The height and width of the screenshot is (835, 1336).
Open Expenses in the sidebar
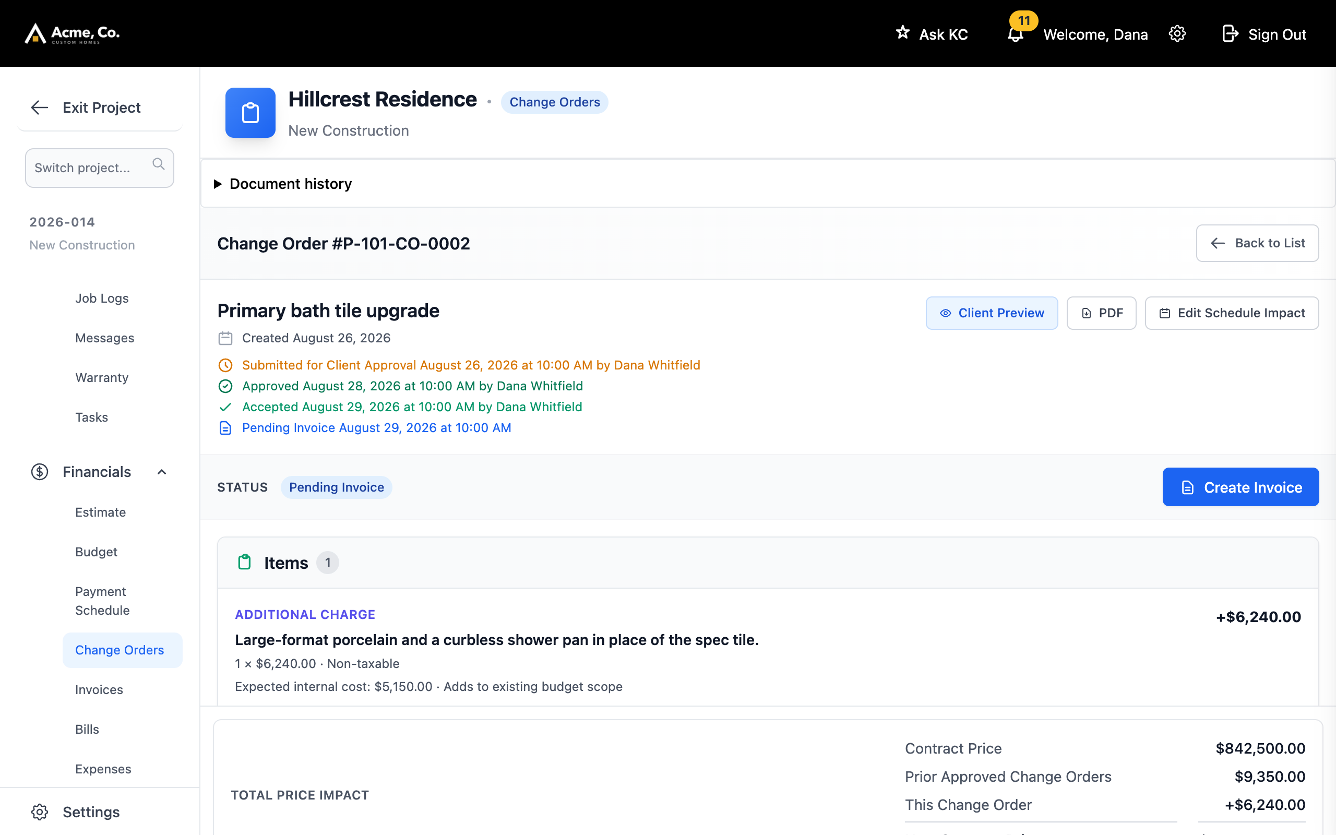click(103, 769)
